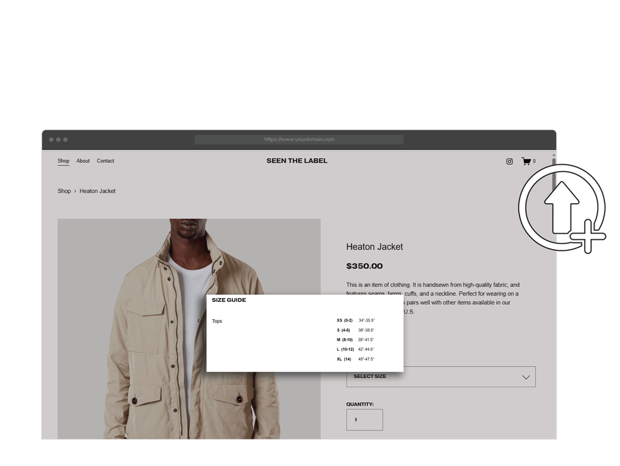
Task: Open the Contact page
Action: tap(105, 160)
